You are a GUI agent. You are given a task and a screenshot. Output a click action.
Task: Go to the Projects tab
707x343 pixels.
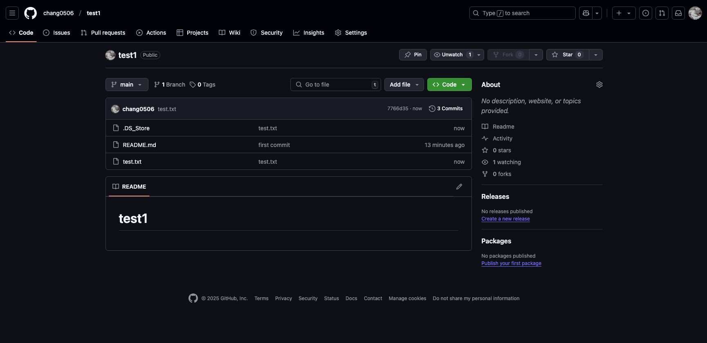point(192,33)
